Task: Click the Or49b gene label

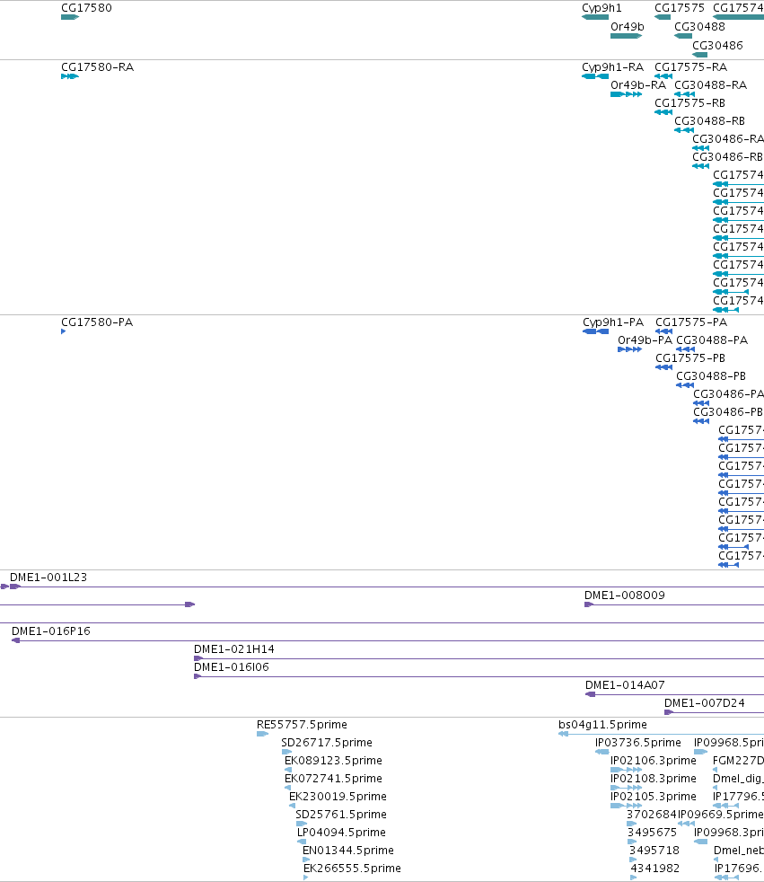Action: 628,26
